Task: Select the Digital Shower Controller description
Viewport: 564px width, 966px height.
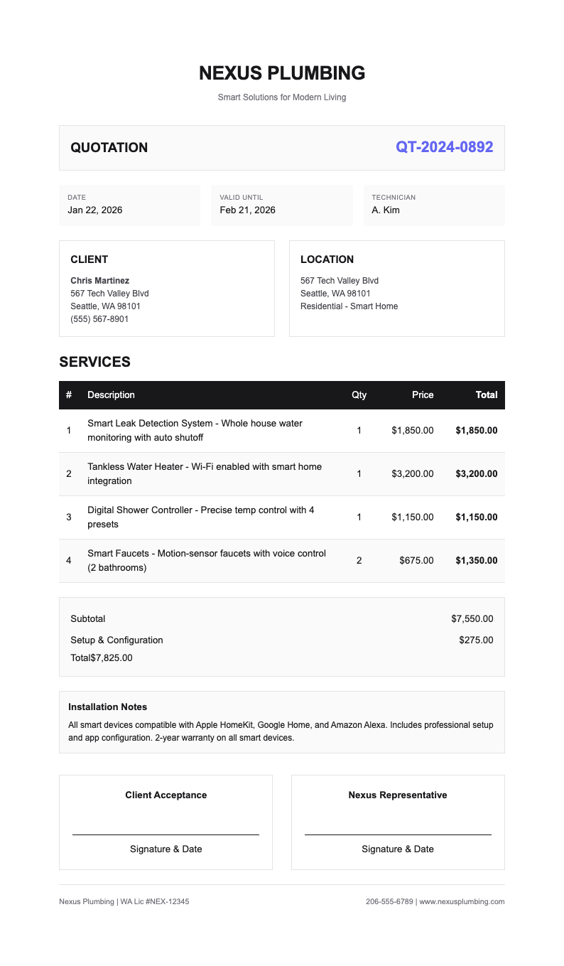Action: [x=201, y=517]
